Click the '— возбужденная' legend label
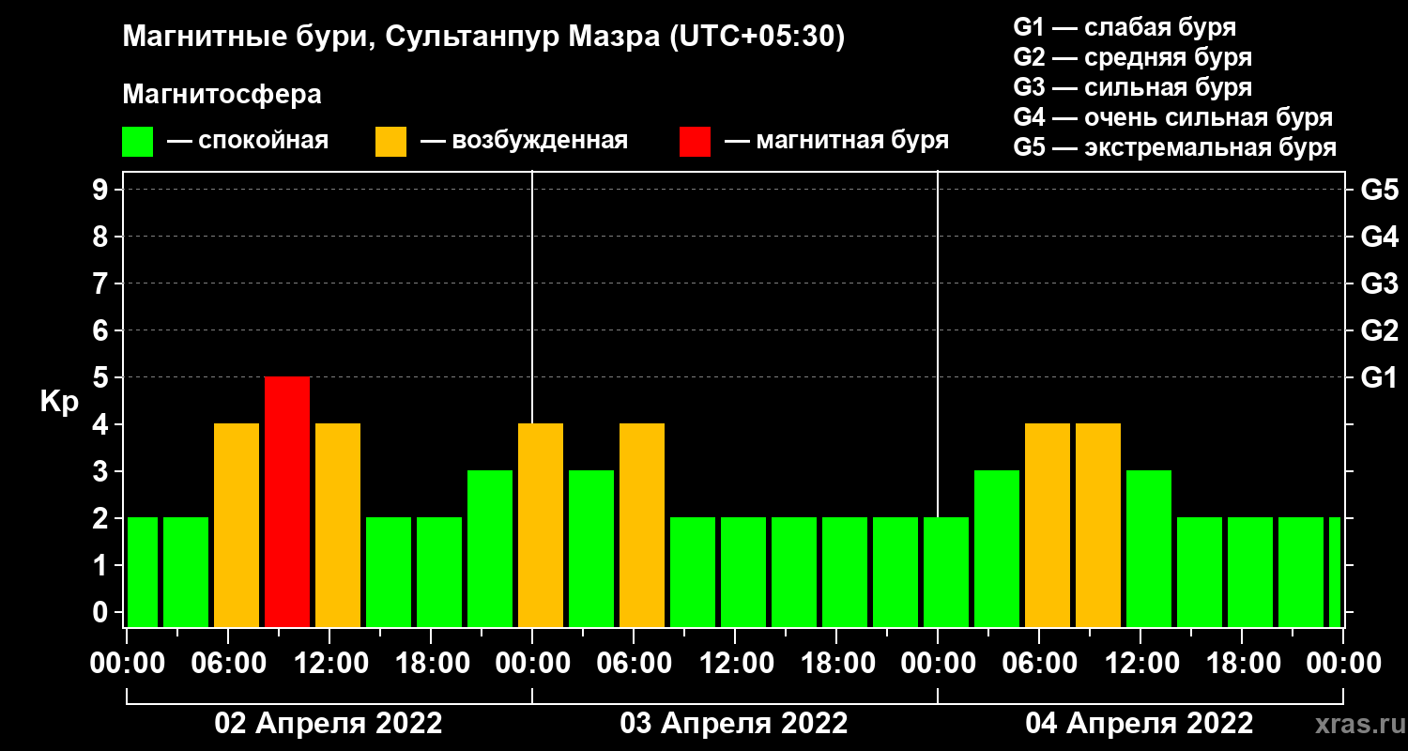Viewport: 1408px width, 751px height. [x=524, y=142]
